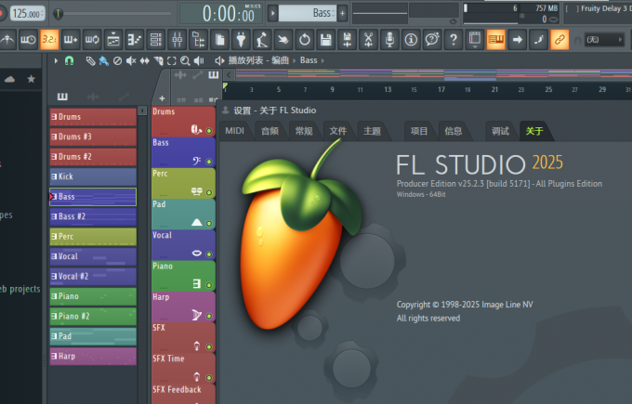Select the Piano #2 pattern

[x=93, y=316]
